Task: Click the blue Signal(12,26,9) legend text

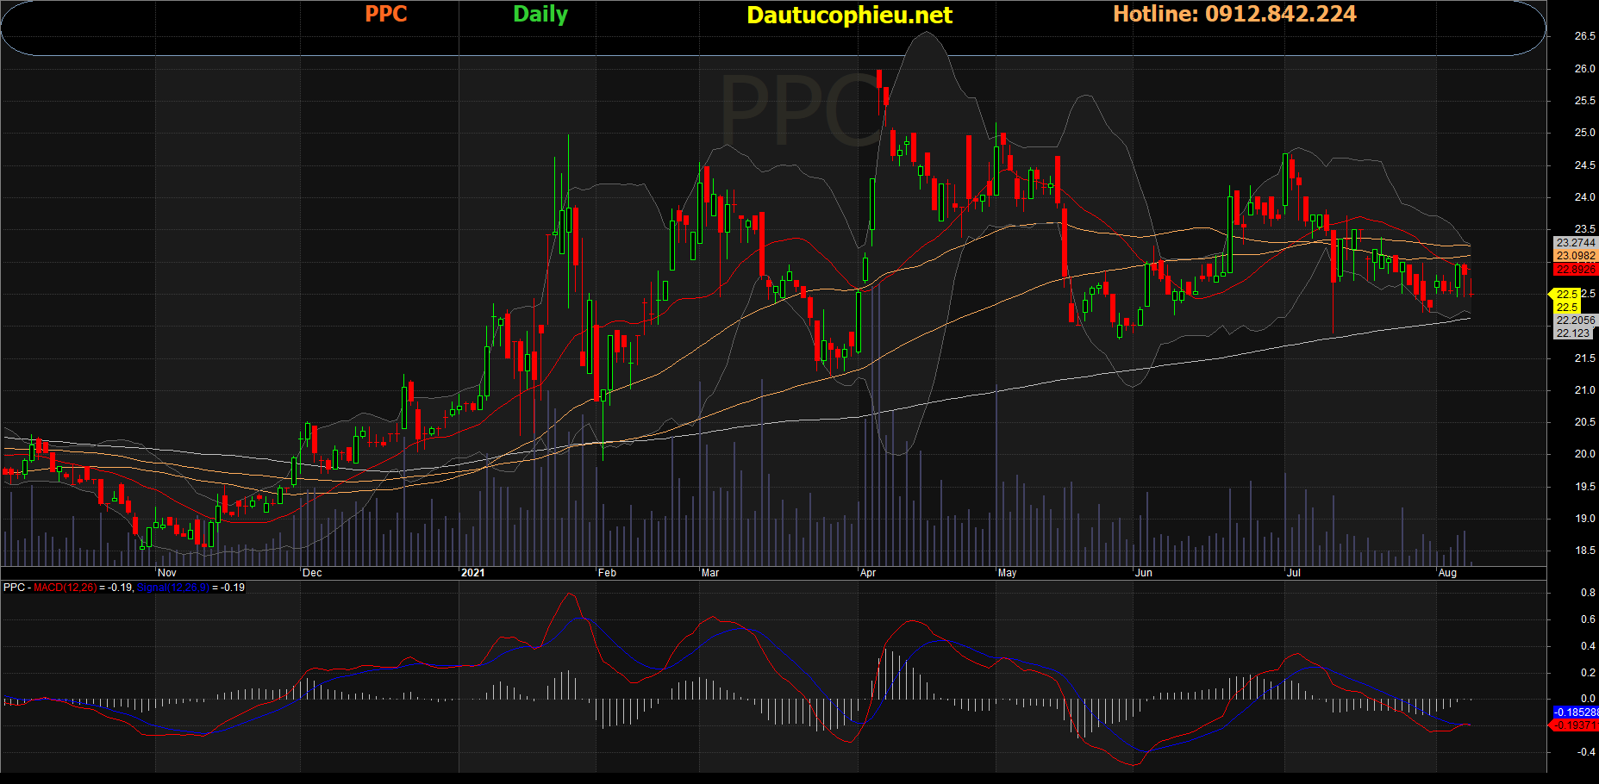Action: pos(172,588)
